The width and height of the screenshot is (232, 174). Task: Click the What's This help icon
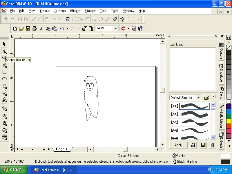[140, 28]
